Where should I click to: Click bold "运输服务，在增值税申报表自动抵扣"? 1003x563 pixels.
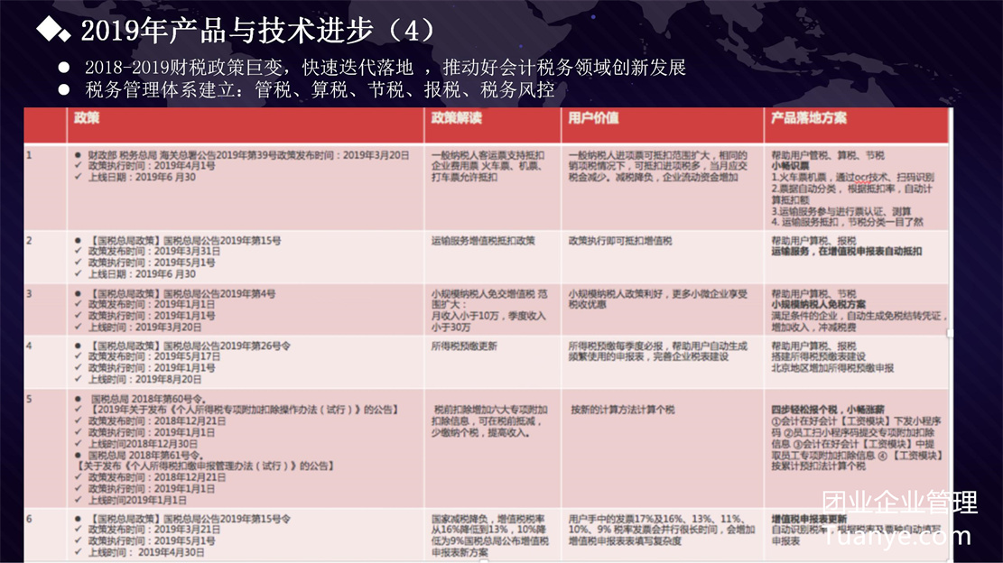click(847, 252)
